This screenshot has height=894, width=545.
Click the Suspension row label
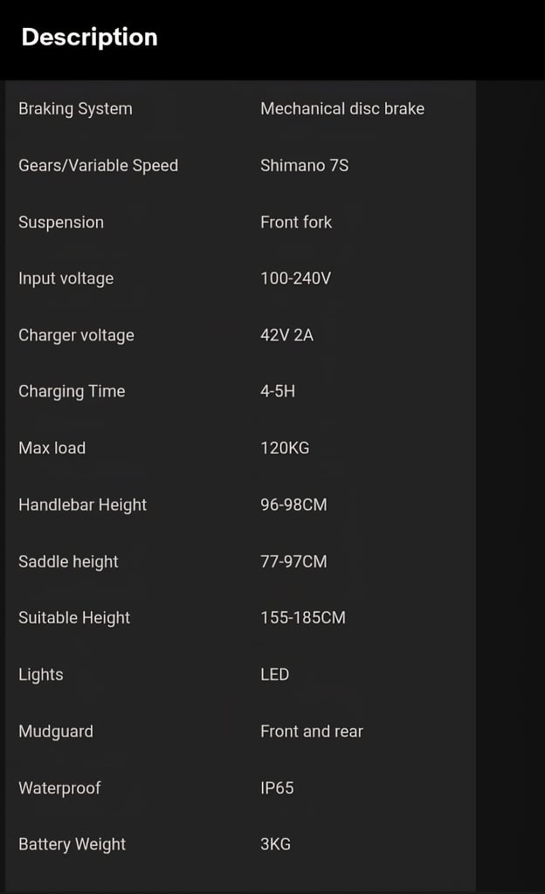tap(61, 223)
